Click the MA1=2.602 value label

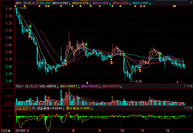[x=60, y=3]
